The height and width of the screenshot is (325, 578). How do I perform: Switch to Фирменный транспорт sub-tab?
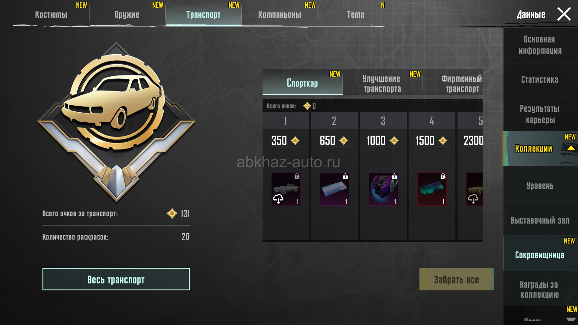(462, 84)
